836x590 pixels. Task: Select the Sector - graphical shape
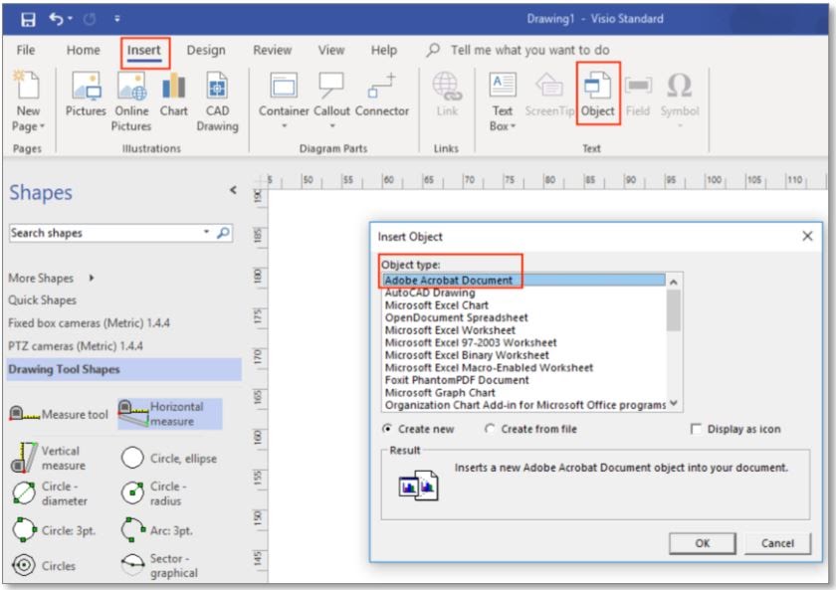159,565
